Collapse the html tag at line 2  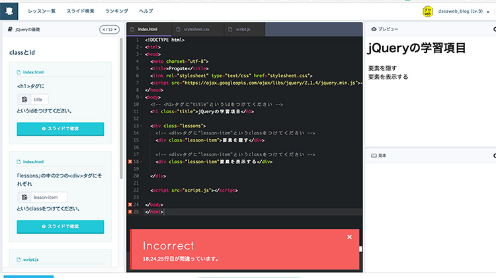point(141,47)
